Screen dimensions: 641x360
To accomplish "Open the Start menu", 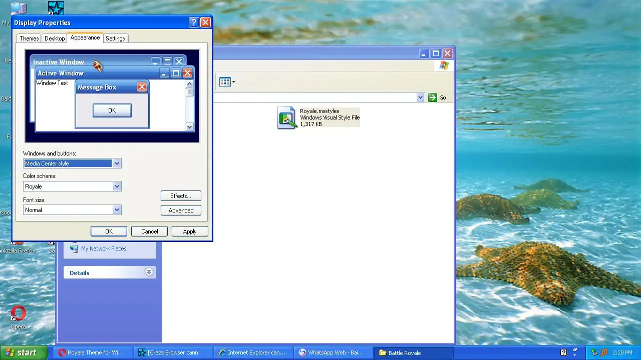I will (x=24, y=352).
